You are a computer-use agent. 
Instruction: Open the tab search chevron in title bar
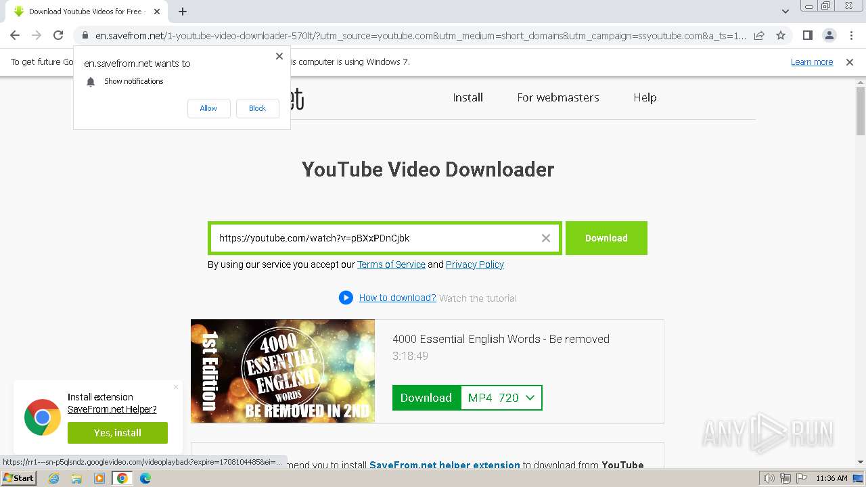(785, 11)
